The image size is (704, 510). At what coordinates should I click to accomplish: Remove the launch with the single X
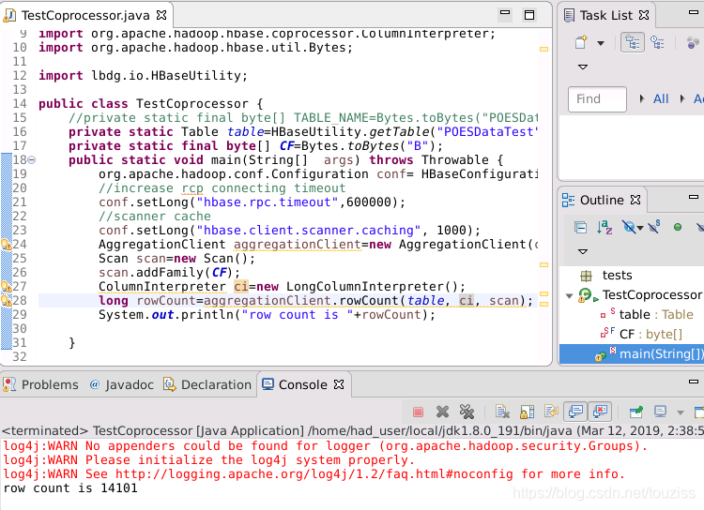coord(442,412)
